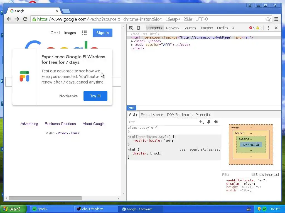Click the 419 × 411.125 box model content

tap(251, 144)
